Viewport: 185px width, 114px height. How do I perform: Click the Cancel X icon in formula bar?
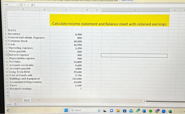tap(25, 5)
